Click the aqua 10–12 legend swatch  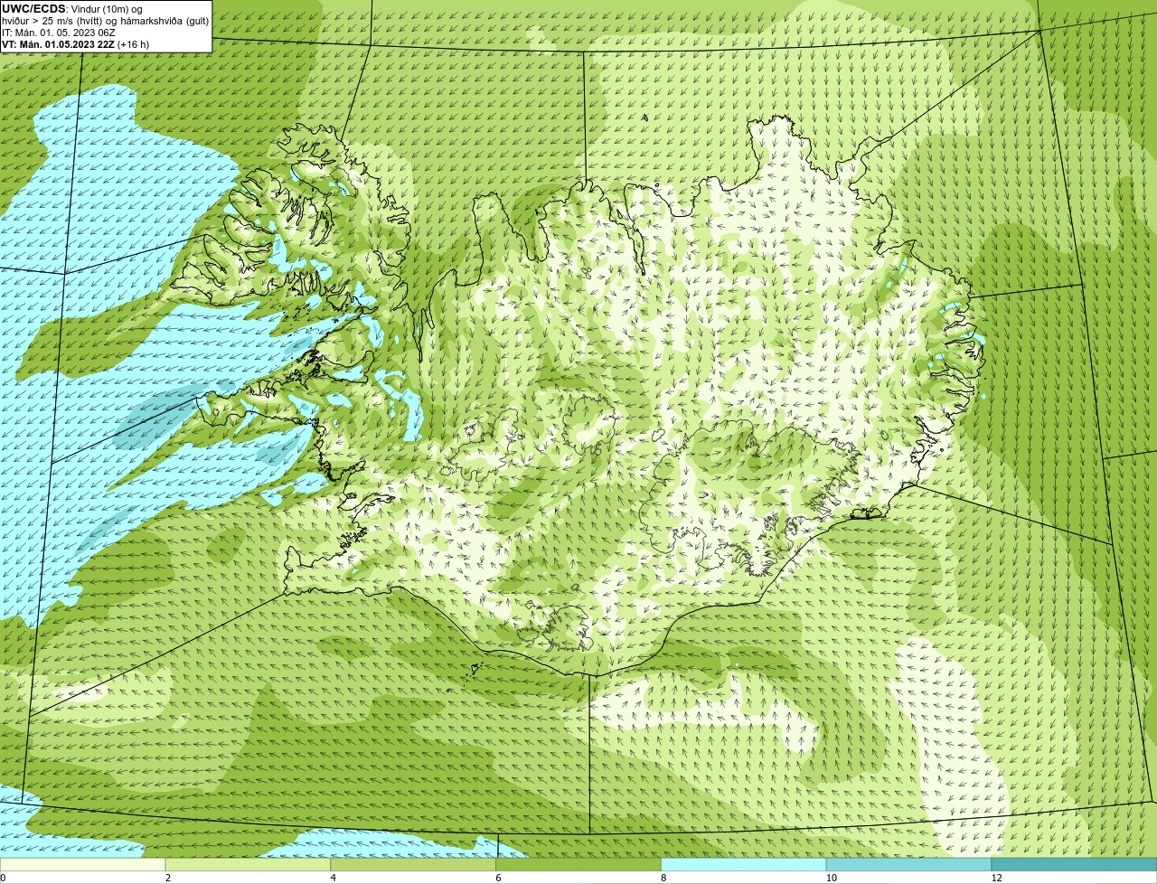[x=909, y=864]
